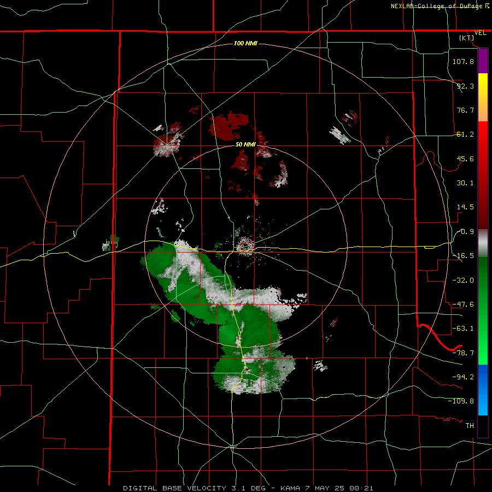Viewport: 492px width, 492px height.
Task: Click the -109.8 legend value
Action: point(461,401)
